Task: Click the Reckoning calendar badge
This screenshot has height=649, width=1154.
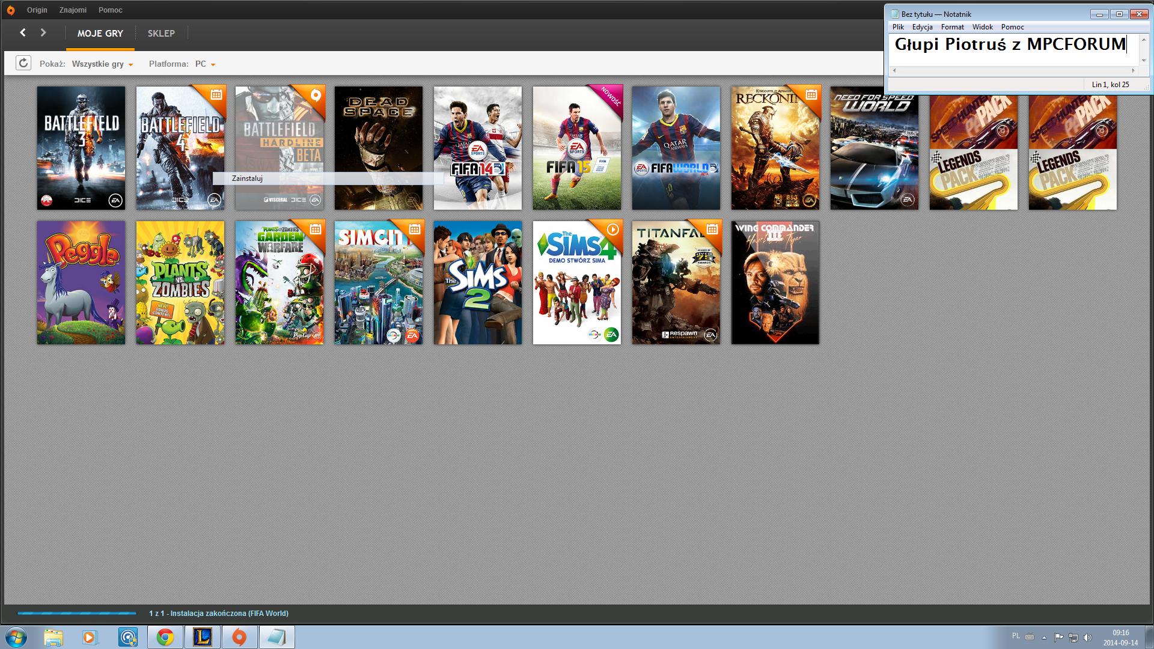Action: 811,94
